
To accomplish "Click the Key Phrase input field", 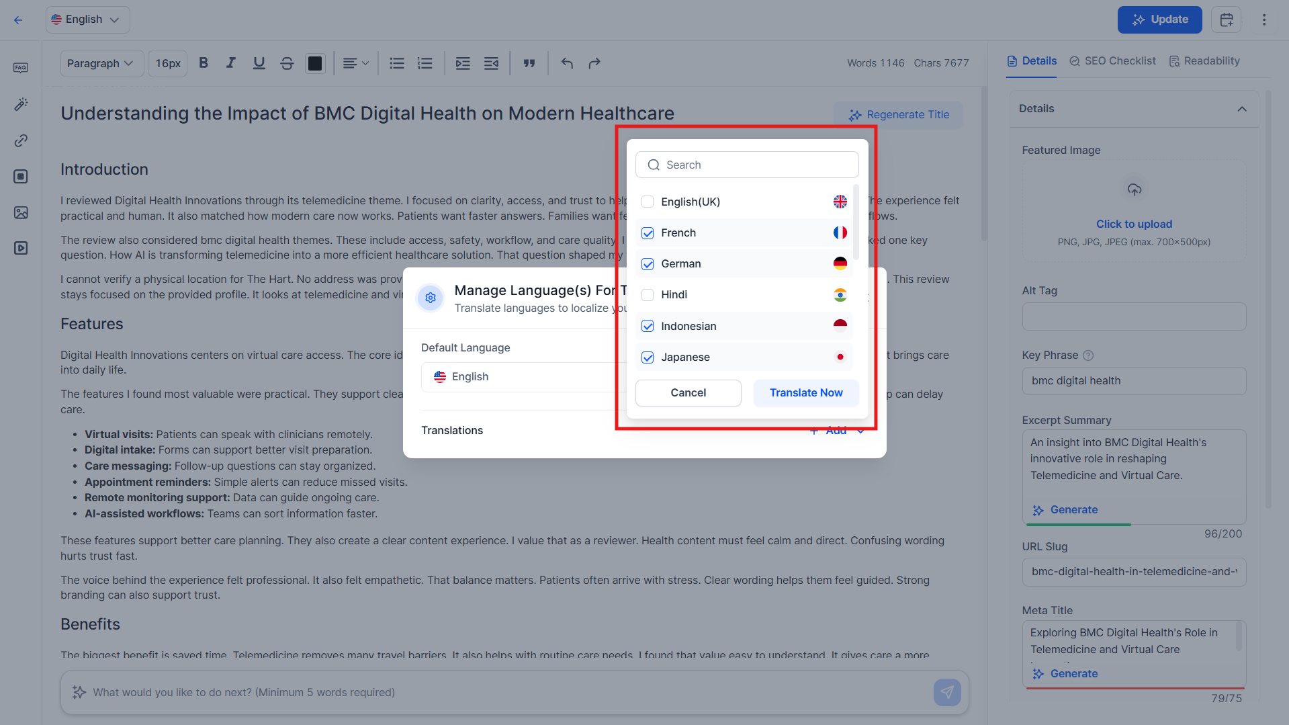I will click(1134, 381).
